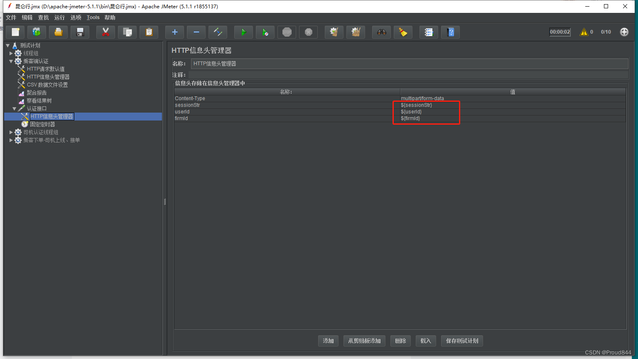Click the Stop test icon
638x359 pixels.
click(287, 32)
